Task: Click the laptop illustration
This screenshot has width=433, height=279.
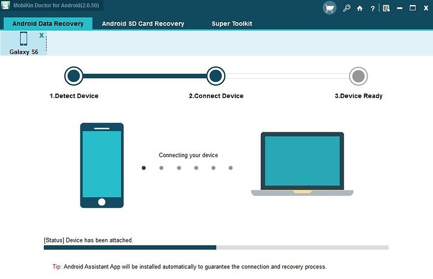Action: tap(302, 164)
